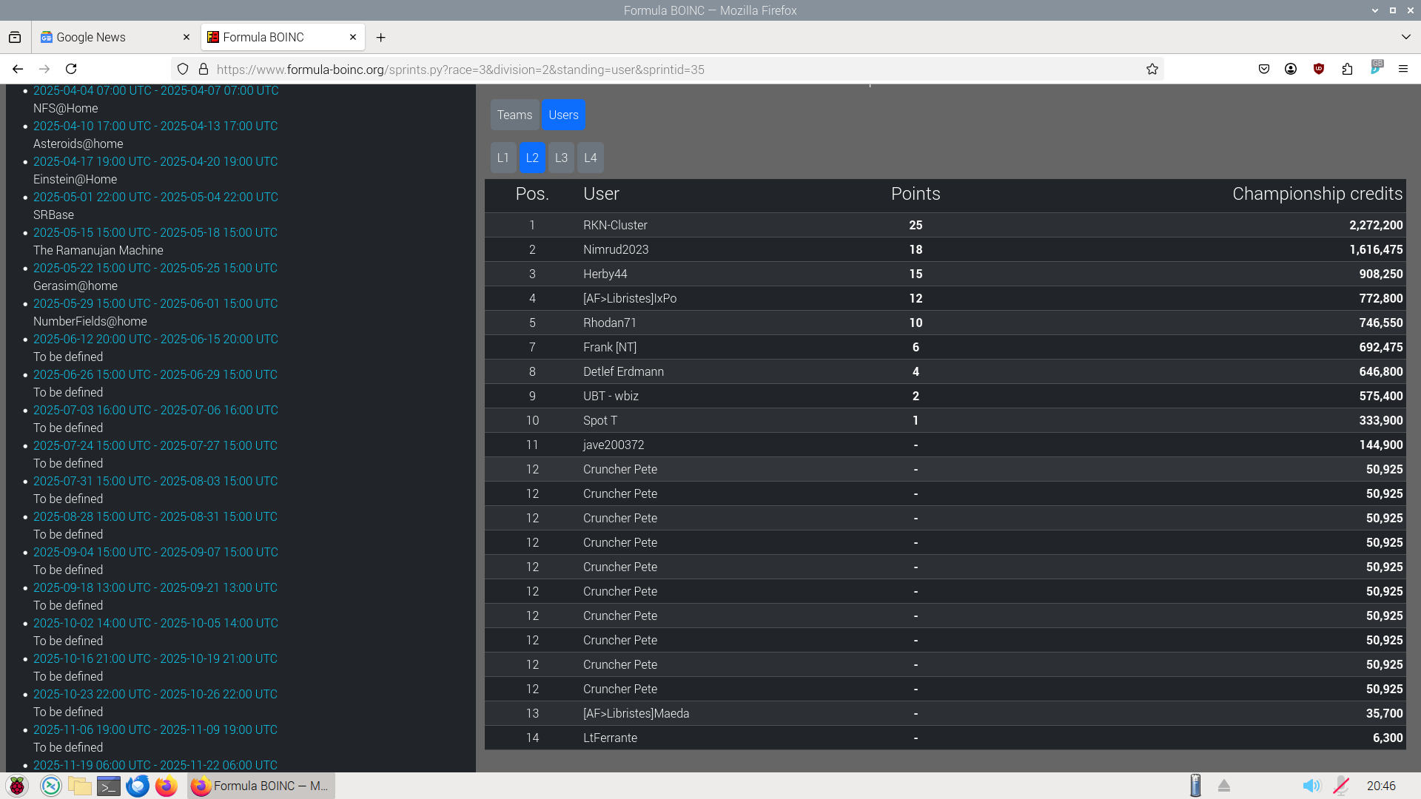Open the extensions puzzle icon
Screen dimensions: 1421x799
[x=1347, y=69]
